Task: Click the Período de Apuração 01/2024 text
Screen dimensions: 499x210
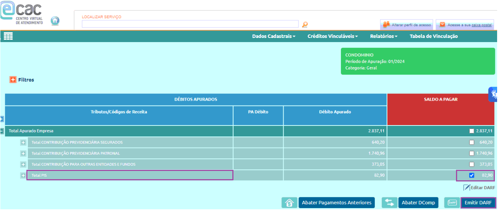Action: coord(375,62)
